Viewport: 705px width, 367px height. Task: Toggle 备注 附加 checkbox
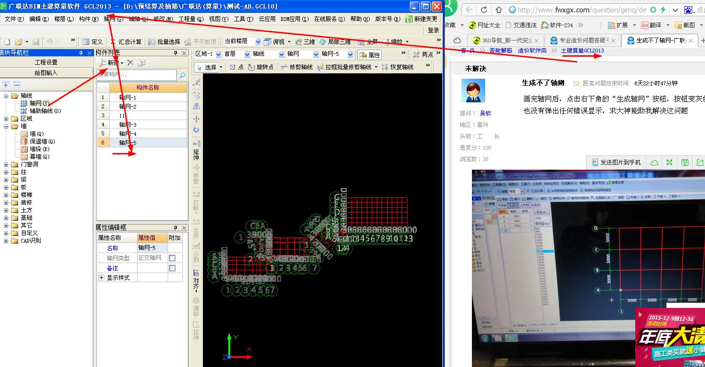tap(172, 268)
